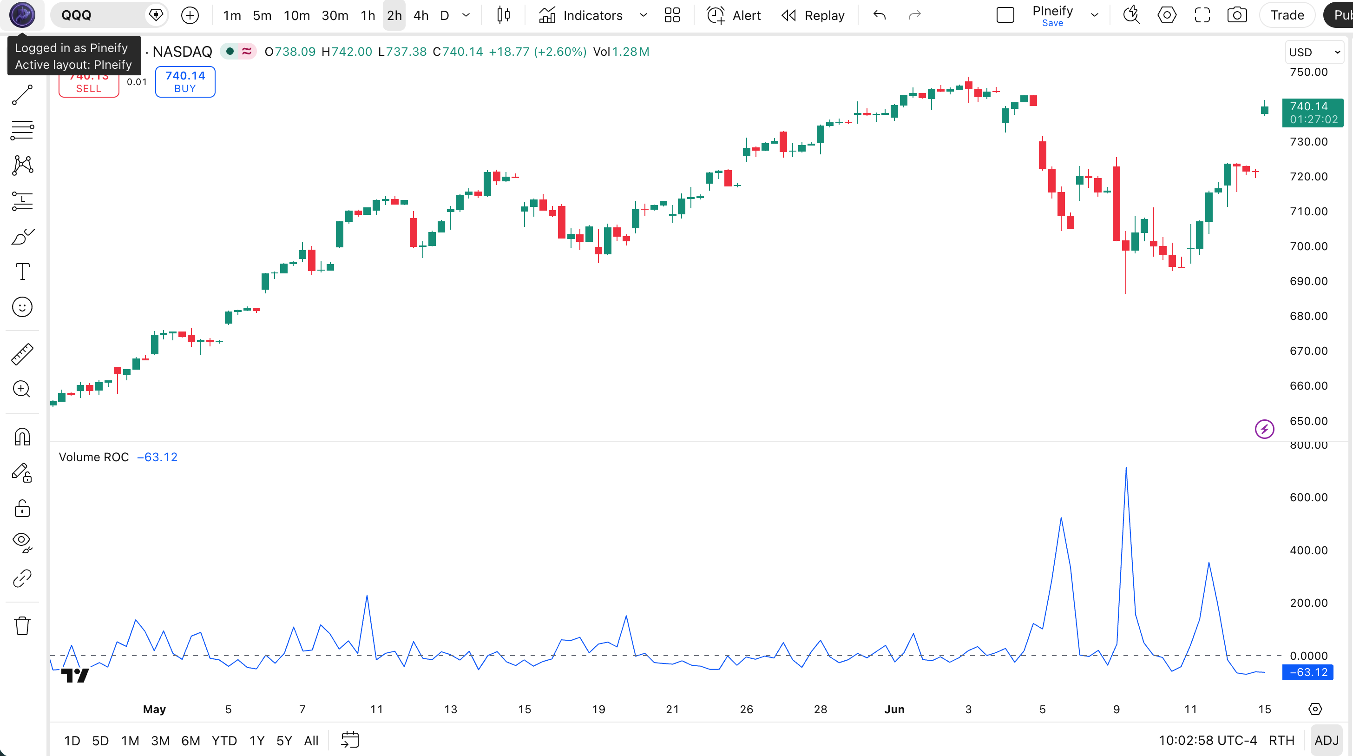Expand the PIneify layout menu chevron
The width and height of the screenshot is (1353, 756).
tap(1095, 15)
